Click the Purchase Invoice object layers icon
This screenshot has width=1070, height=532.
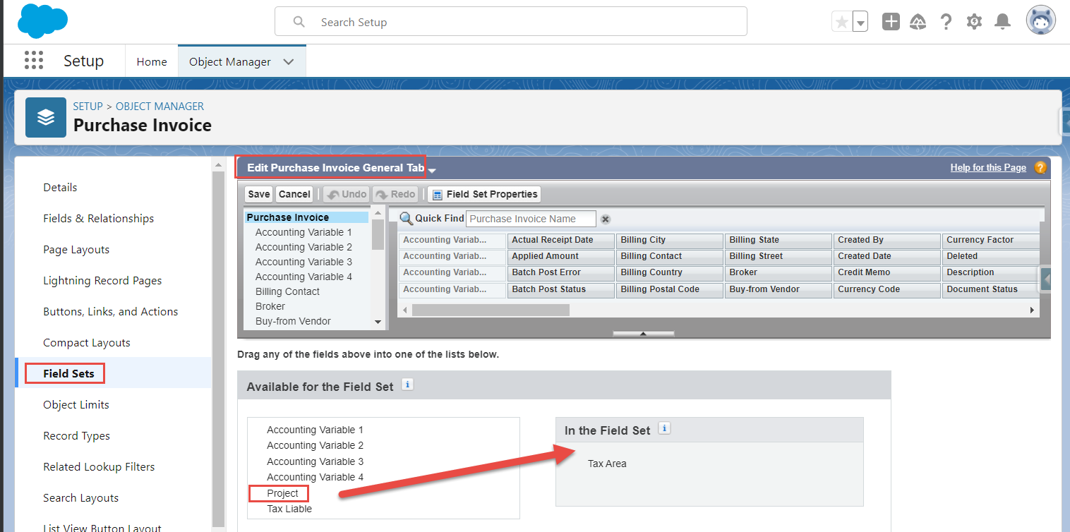tap(46, 117)
